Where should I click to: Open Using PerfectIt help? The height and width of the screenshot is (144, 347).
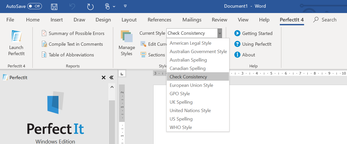(253, 44)
